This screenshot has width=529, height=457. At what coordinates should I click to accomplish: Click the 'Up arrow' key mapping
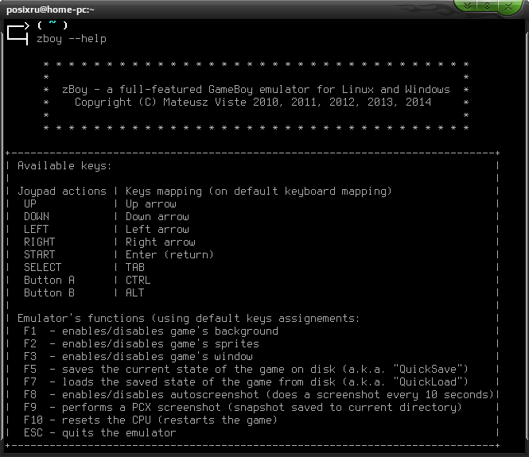pos(151,204)
